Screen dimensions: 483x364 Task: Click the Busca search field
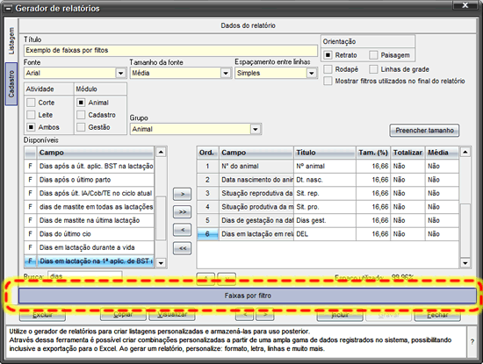[x=84, y=276]
